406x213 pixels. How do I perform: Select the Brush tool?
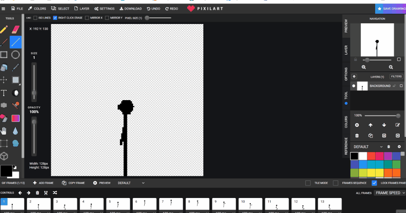pyautogui.click(x=4, y=42)
